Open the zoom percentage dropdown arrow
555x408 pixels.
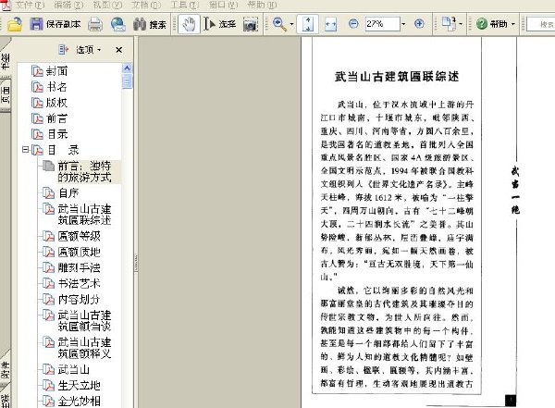click(403, 24)
